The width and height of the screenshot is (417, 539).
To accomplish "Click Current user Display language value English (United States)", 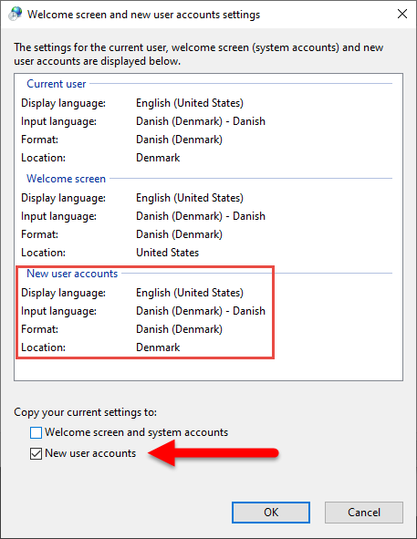I will point(190,103).
